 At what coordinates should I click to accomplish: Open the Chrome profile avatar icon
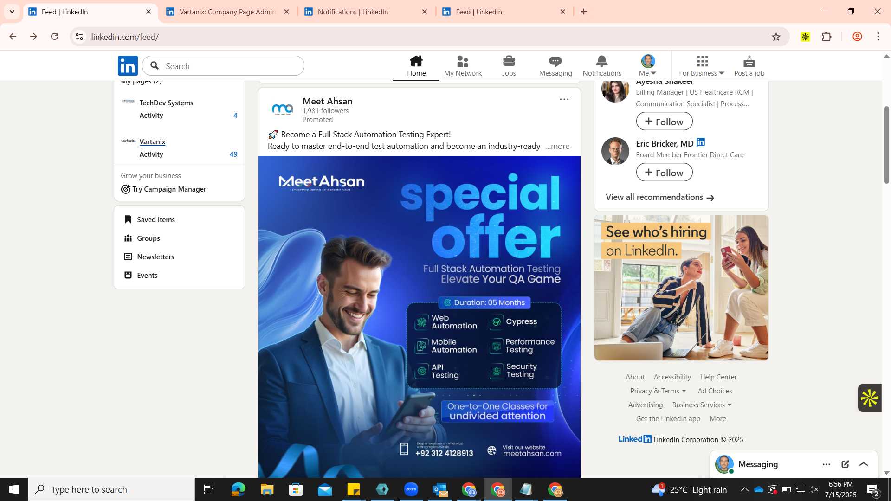pos(857,37)
